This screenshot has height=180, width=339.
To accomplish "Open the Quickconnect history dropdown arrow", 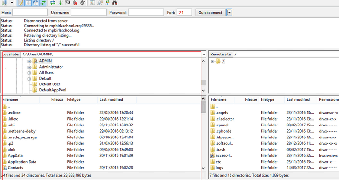I will click(229, 13).
